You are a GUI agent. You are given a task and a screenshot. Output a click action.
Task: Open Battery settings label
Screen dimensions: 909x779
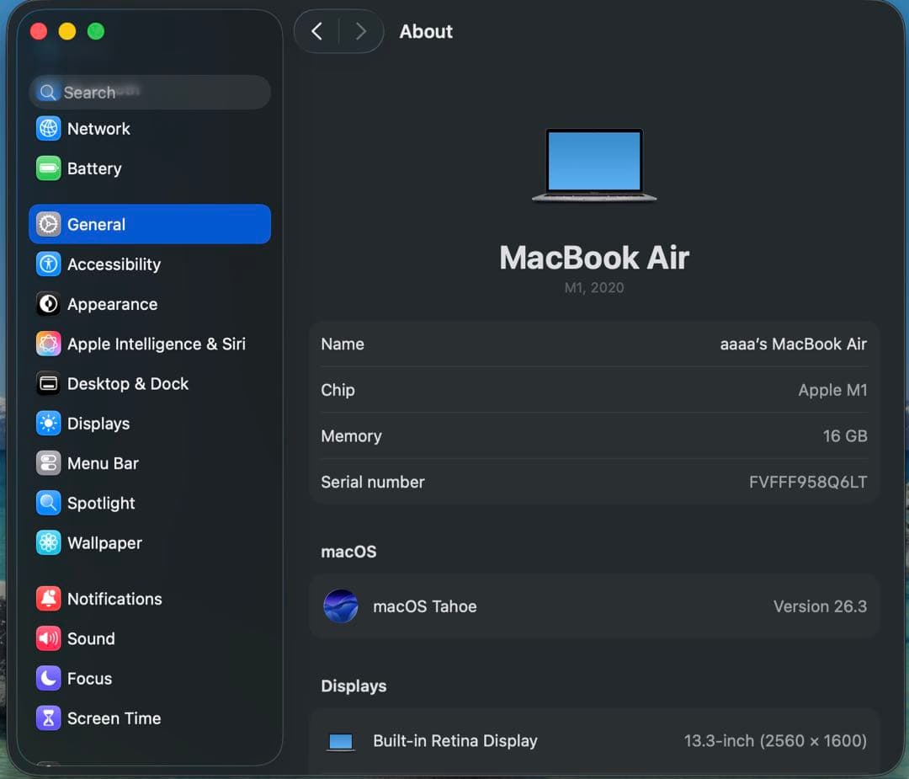[94, 168]
